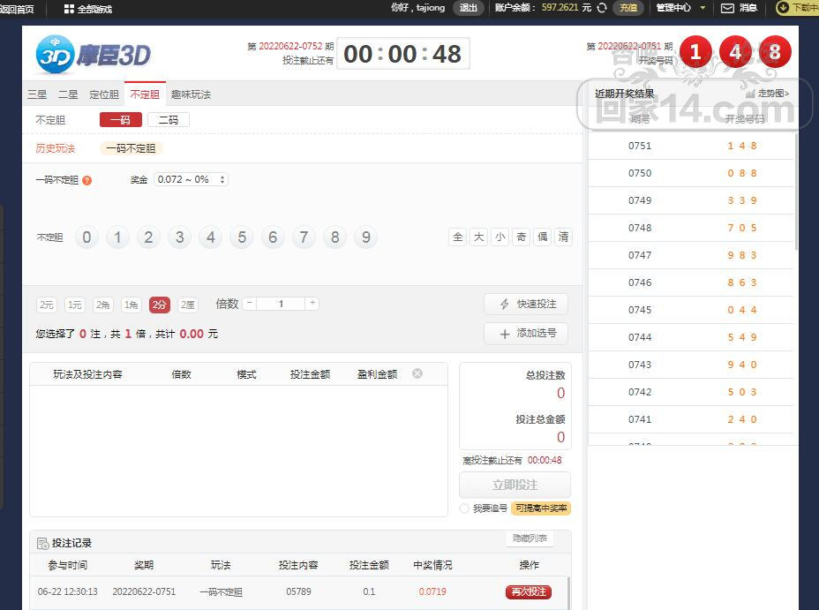Select the 2角 unit mode
The height and width of the screenshot is (610, 819).
tap(103, 305)
